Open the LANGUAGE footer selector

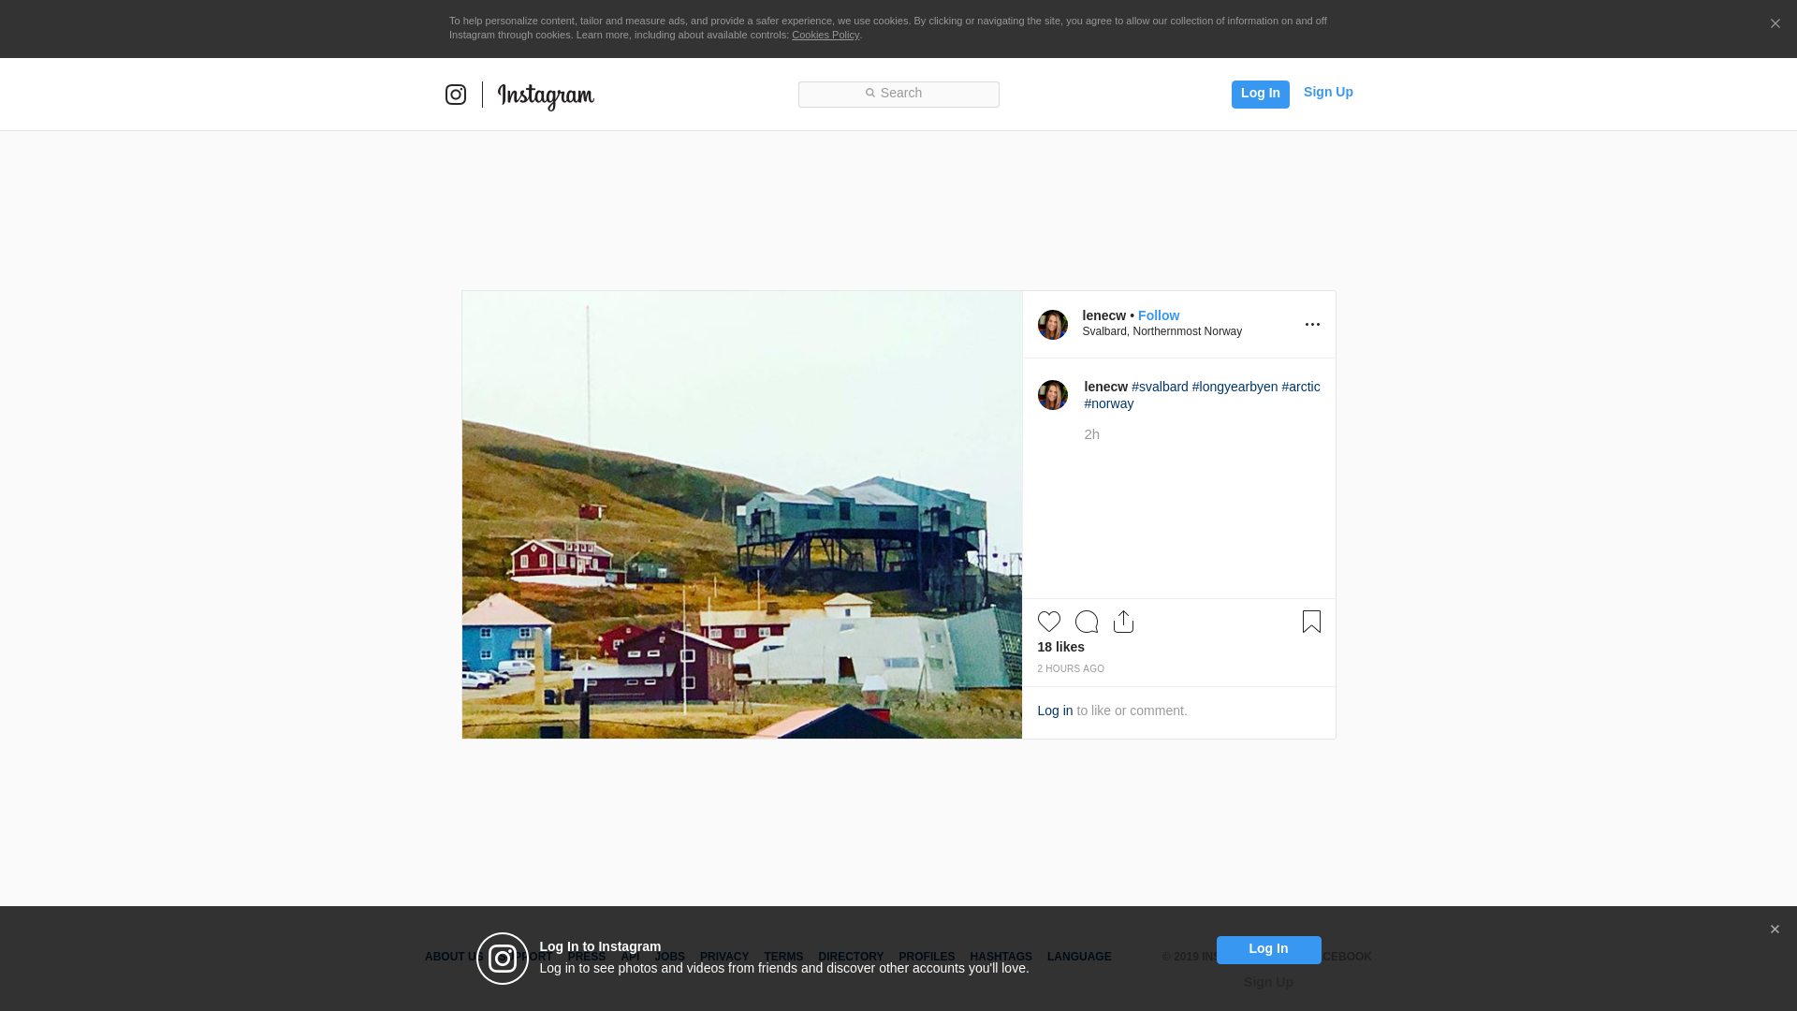point(1078,957)
